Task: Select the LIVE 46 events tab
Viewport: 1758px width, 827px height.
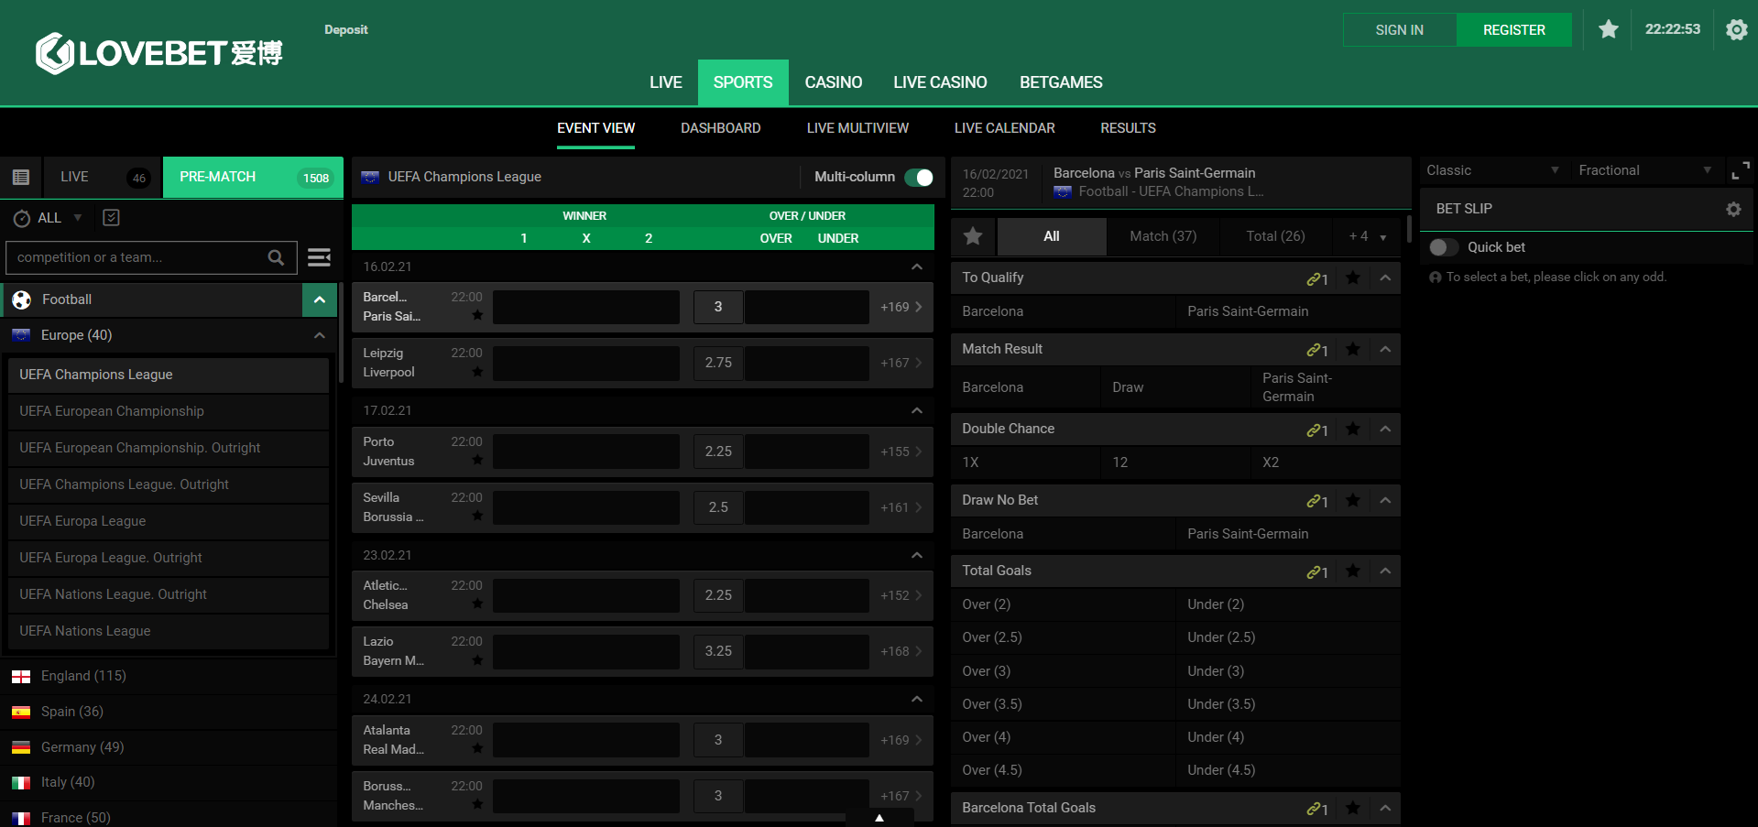Action: [102, 177]
